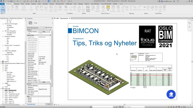This screenshot has width=193, height=108.
Task: Collapse the 3D Views (3D Visninger) branch
Action: 3,24
